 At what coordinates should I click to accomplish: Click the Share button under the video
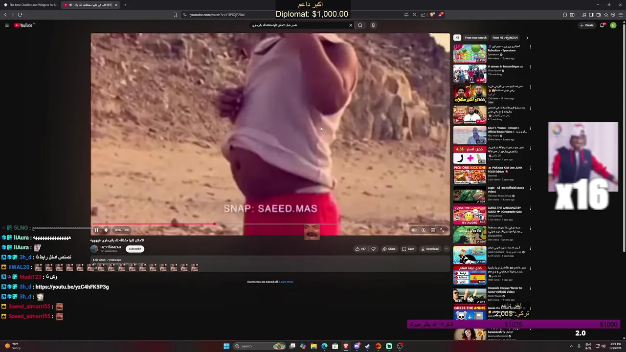click(x=389, y=249)
